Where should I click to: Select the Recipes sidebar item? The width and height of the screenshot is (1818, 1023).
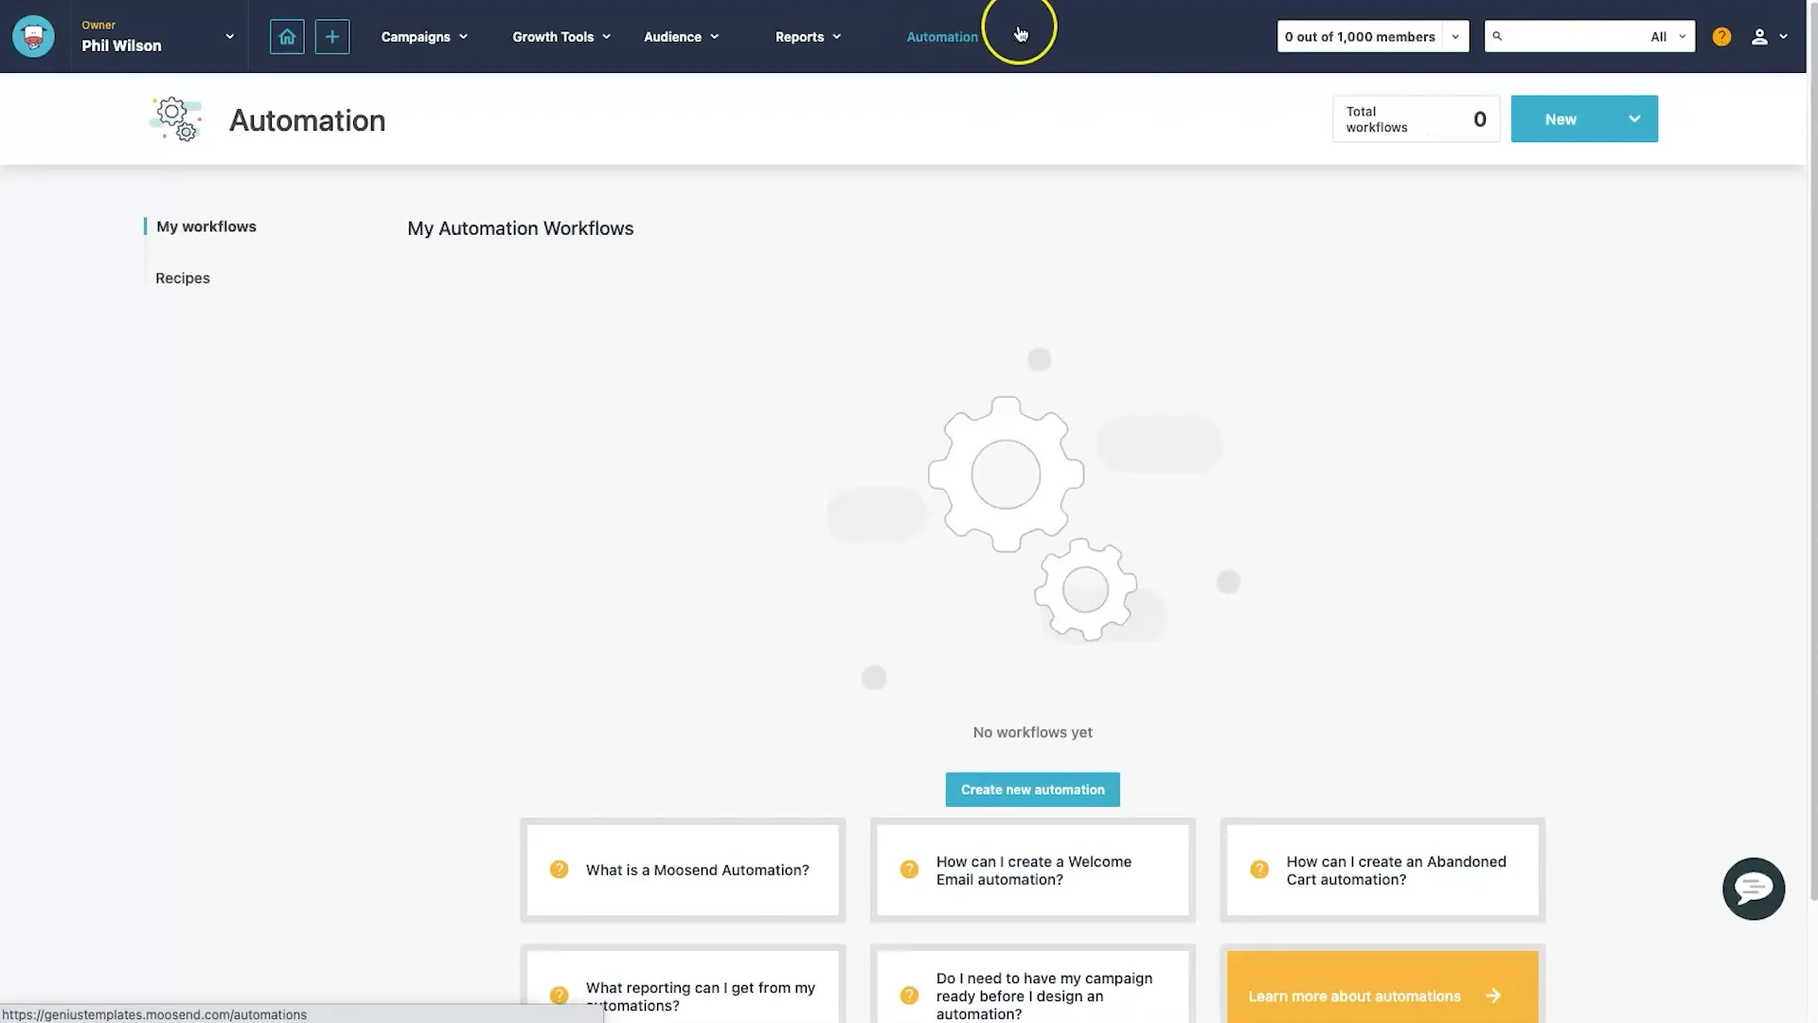pos(181,278)
